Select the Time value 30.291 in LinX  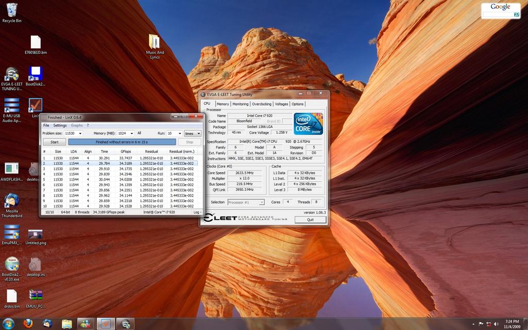[104, 158]
